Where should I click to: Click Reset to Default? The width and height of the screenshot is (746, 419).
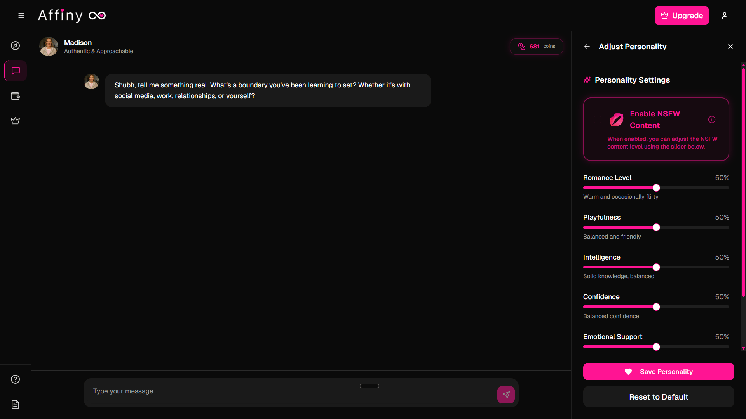pyautogui.click(x=659, y=397)
